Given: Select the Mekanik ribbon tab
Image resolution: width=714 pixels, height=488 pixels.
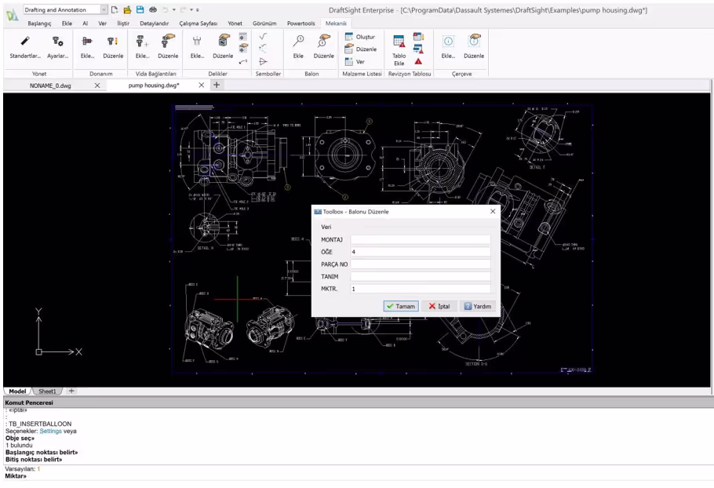Looking at the screenshot, I should coord(336,24).
